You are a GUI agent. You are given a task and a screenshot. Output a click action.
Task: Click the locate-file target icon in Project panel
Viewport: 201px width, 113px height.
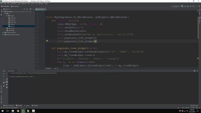[x=24, y=9]
